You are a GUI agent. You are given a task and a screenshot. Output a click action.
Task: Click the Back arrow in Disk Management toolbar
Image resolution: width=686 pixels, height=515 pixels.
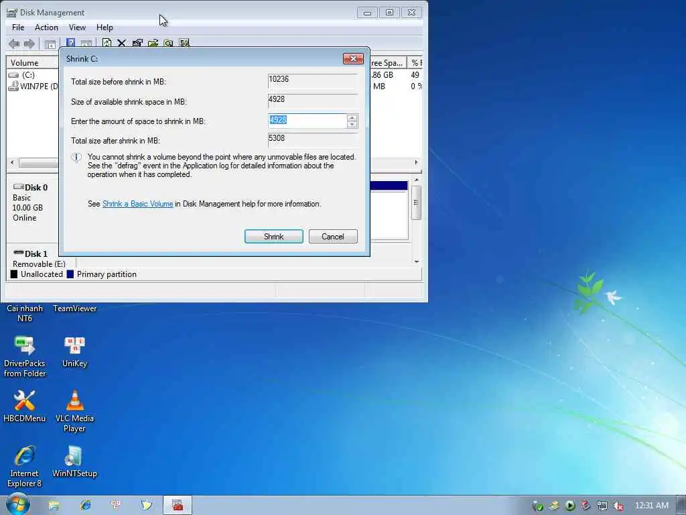[14, 44]
